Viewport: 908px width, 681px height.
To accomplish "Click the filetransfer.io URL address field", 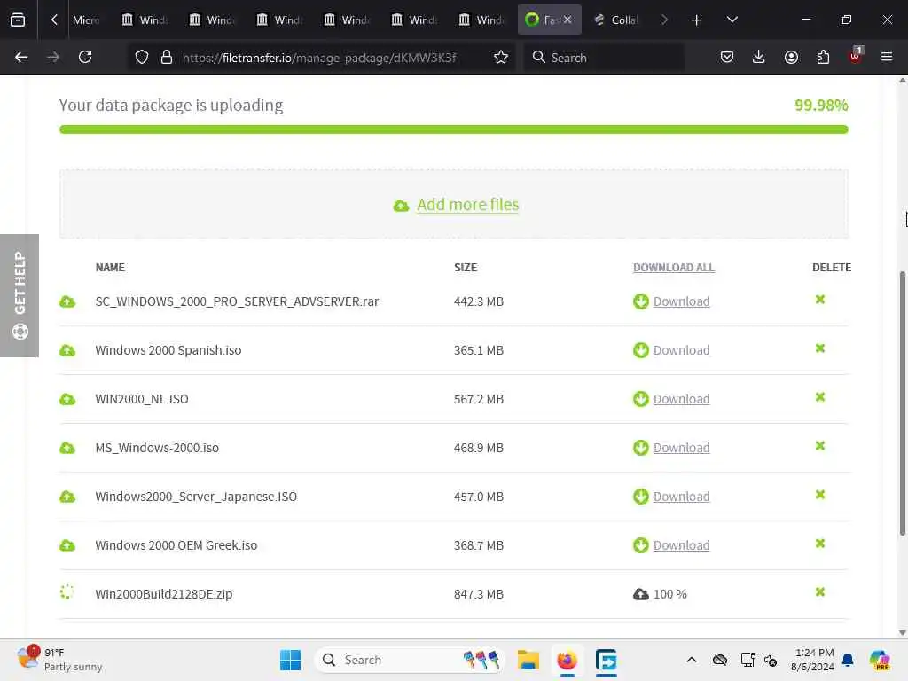I will 319,58.
